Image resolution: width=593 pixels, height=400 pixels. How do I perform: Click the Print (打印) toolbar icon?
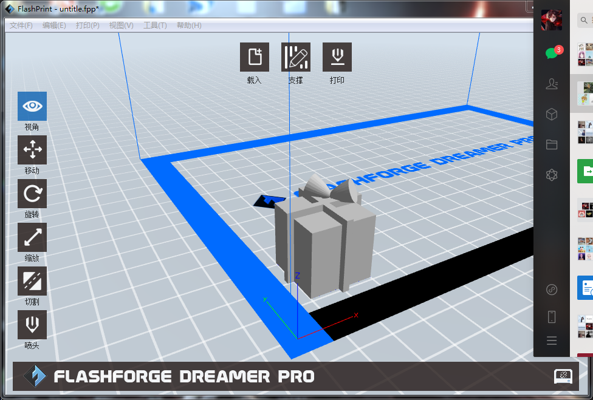tap(337, 58)
